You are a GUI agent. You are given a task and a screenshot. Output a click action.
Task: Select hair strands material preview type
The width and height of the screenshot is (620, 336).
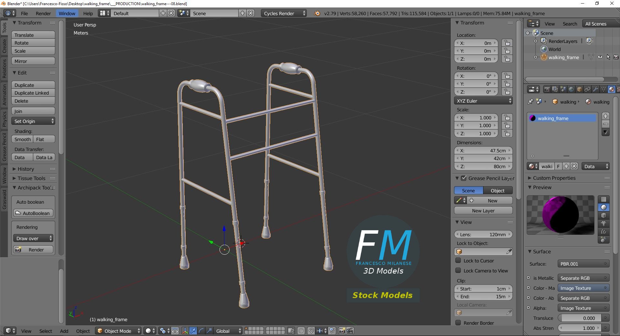604,231
